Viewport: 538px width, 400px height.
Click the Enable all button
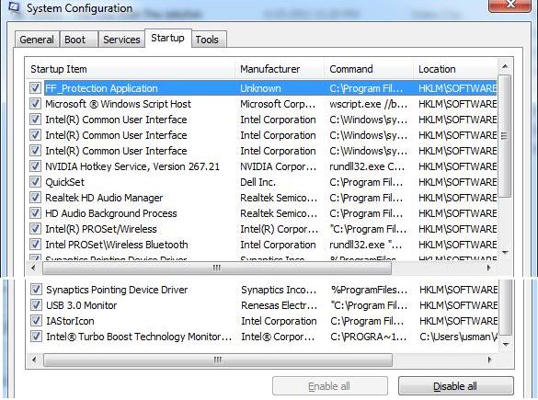[330, 386]
